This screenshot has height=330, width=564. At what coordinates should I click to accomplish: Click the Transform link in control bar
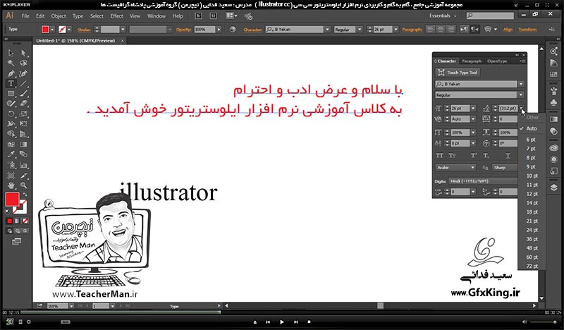click(x=527, y=30)
